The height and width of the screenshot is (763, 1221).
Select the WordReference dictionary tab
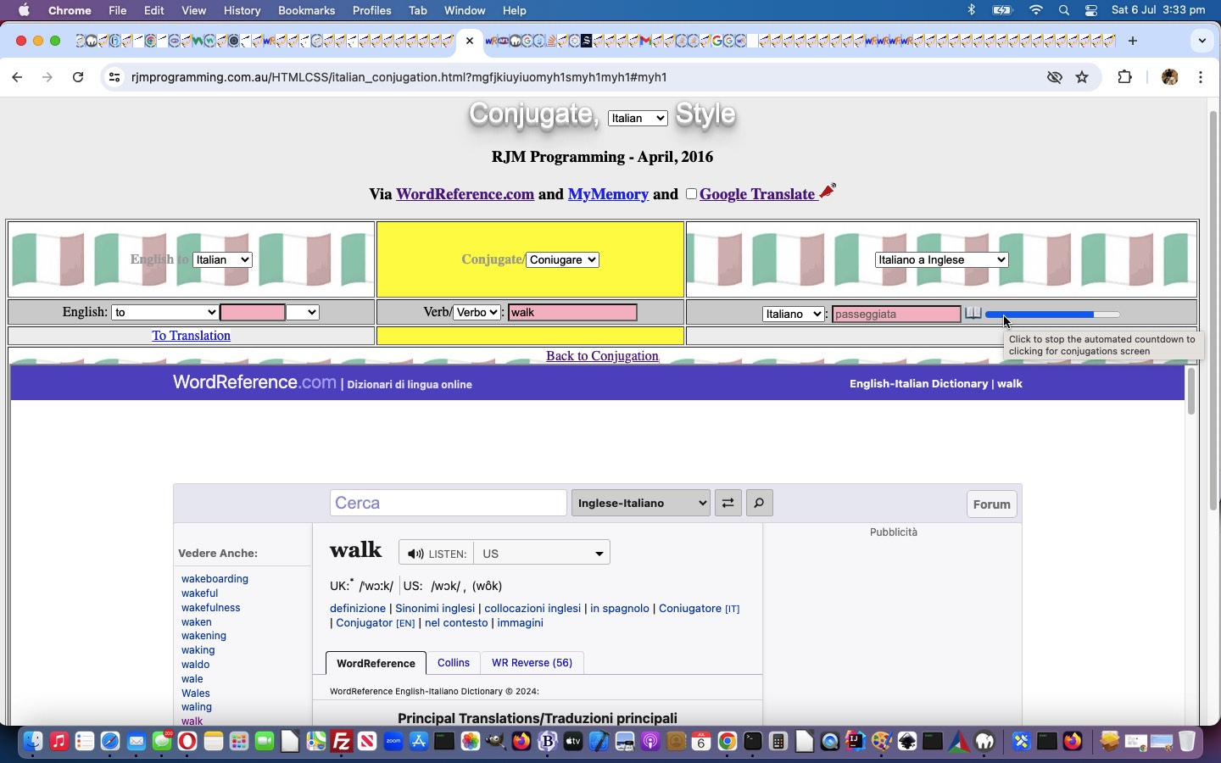376,663
